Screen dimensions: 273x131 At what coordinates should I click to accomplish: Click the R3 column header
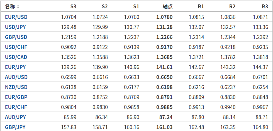point(265,7)
